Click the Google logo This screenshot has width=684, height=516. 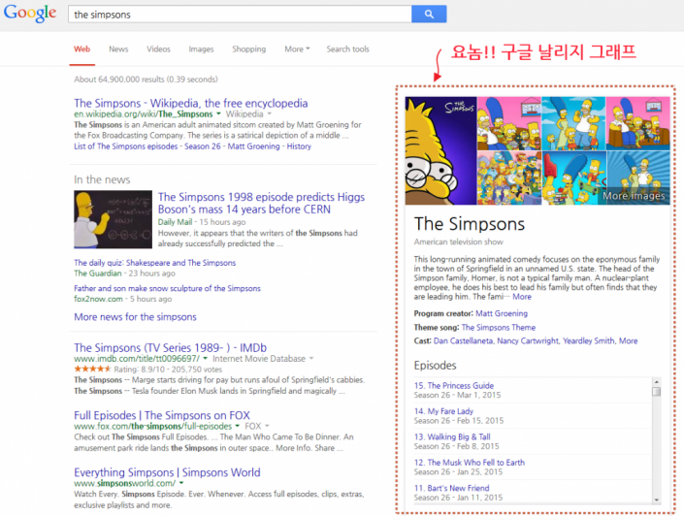click(30, 13)
